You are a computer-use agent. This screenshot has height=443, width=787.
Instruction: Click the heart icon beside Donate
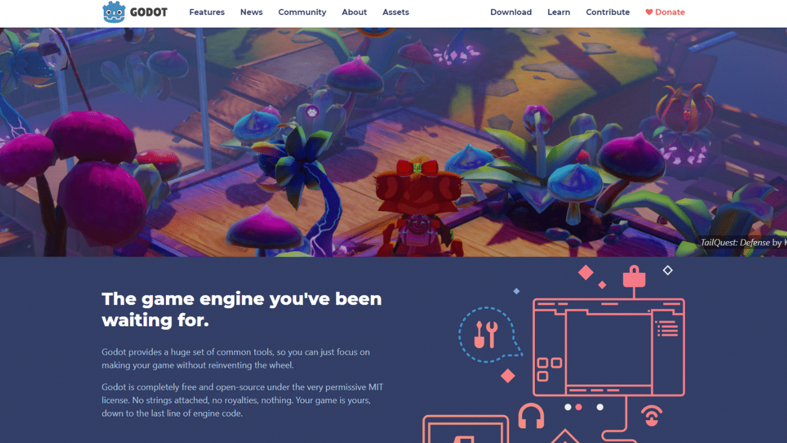point(649,12)
